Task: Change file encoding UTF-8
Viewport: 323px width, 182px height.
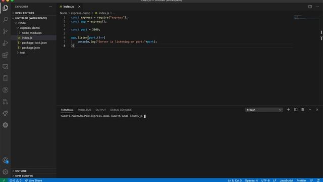Action: (265, 180)
